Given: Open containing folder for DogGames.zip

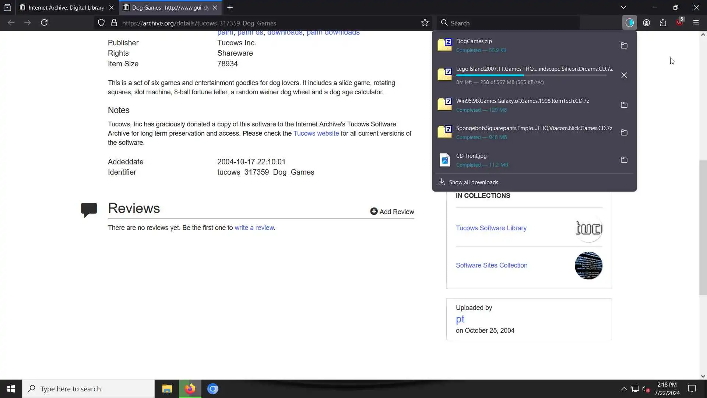Looking at the screenshot, I should point(624,46).
